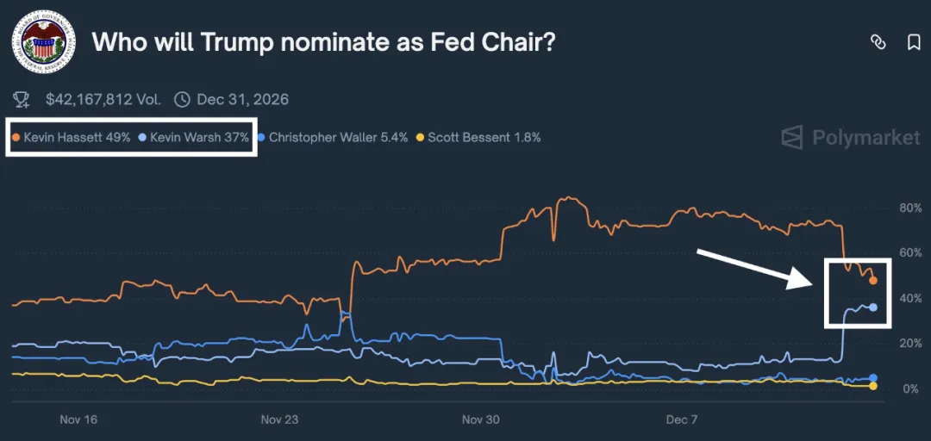Screen dimensions: 931x441
Task: Click blue dot beside Christopher Waller legend
Action: tap(261, 137)
